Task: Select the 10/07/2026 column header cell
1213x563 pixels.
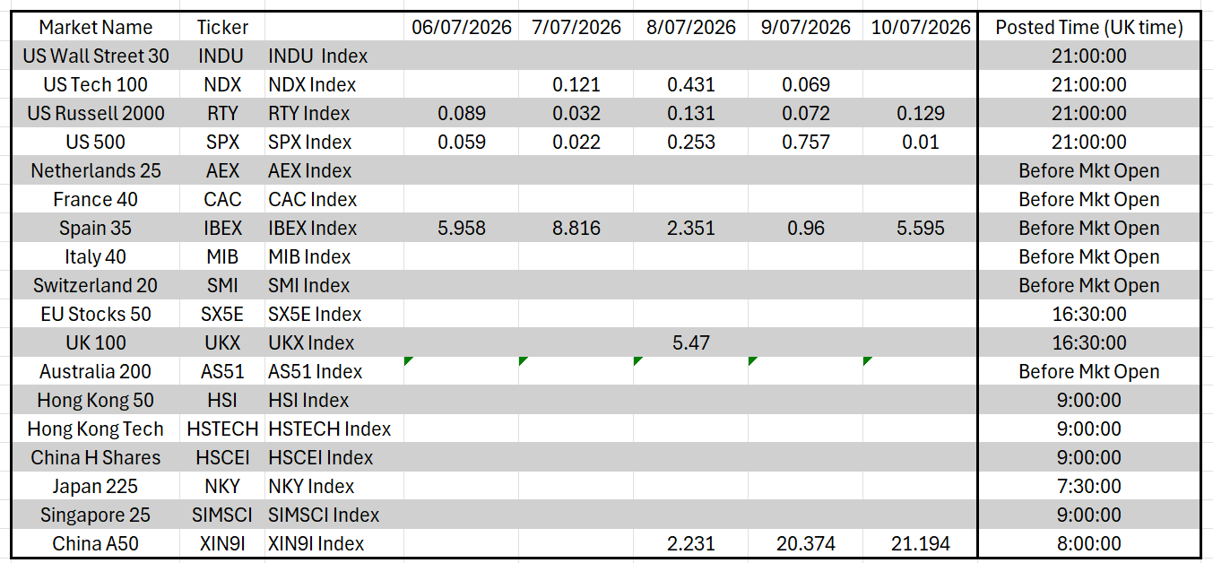Action: 920,27
